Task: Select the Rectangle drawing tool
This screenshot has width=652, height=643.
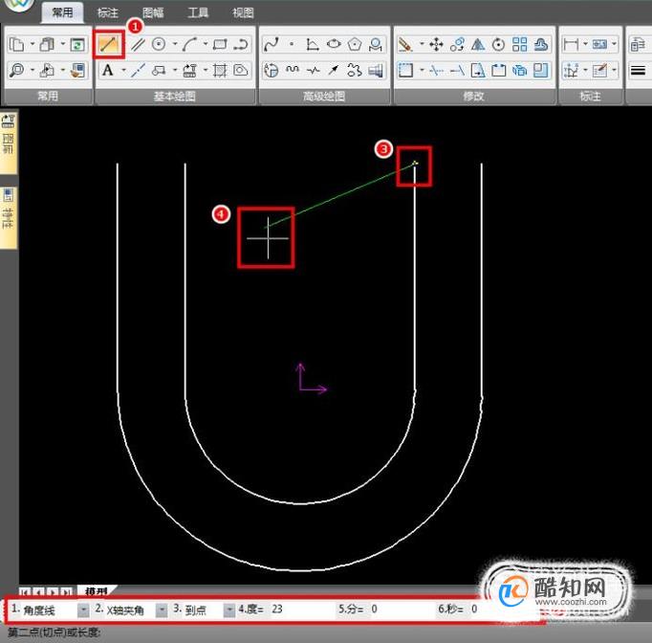Action: click(x=220, y=44)
